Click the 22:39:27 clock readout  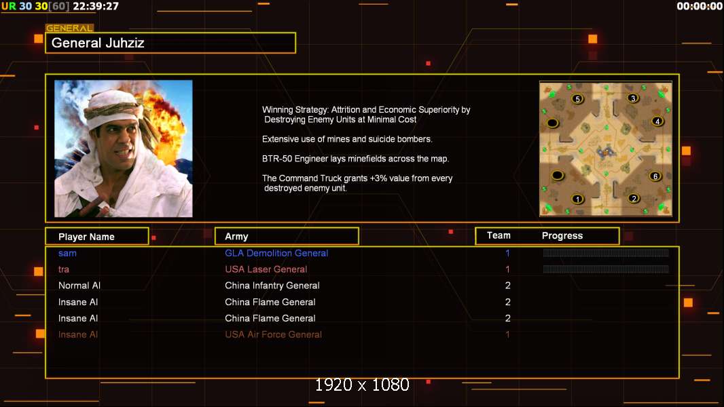(96, 6)
